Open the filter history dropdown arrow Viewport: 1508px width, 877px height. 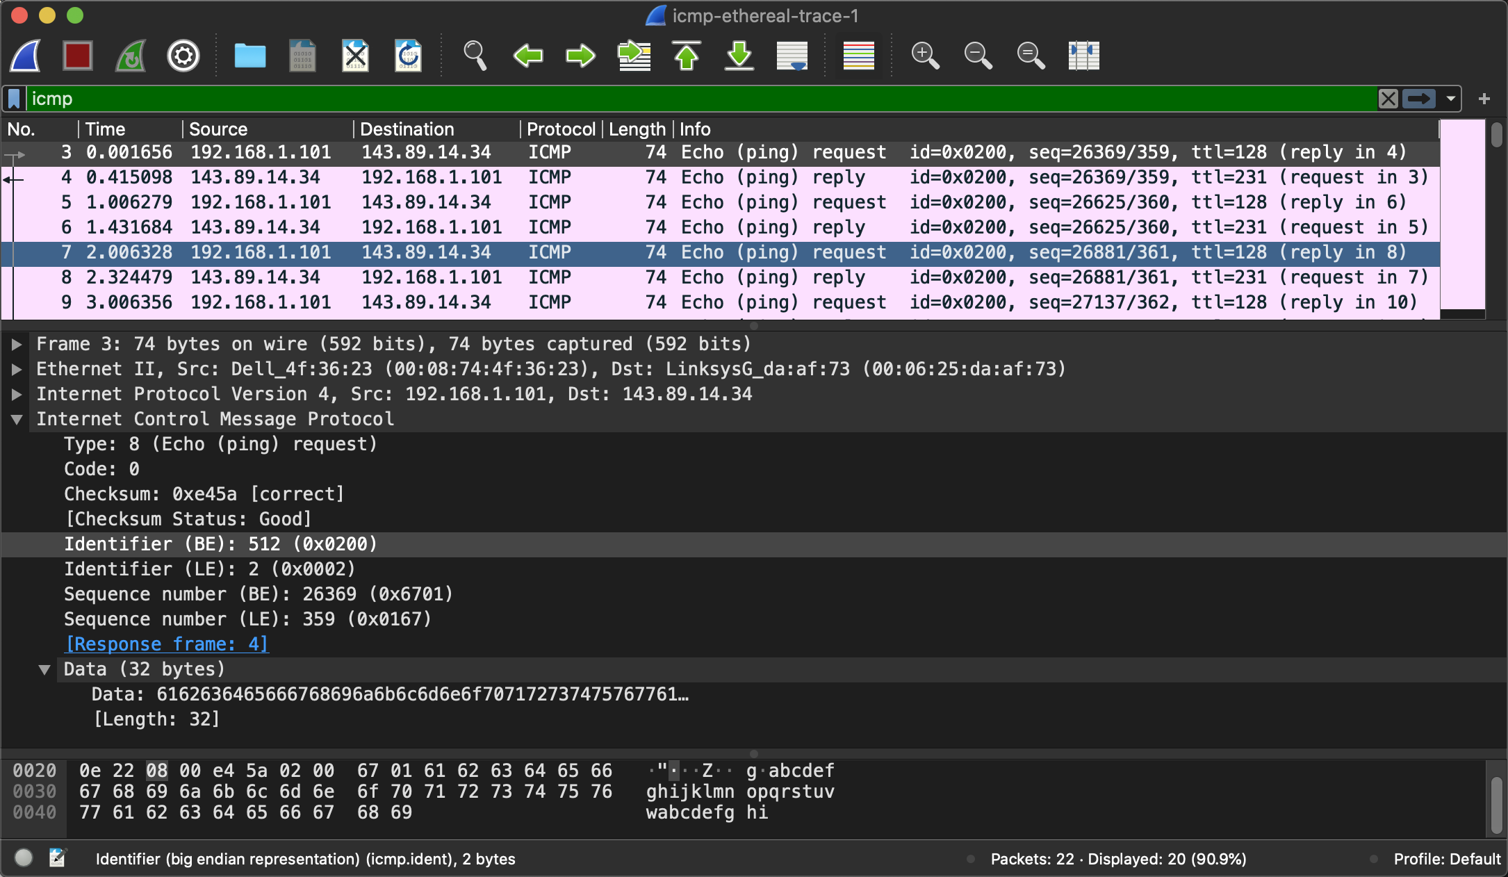[1451, 99]
